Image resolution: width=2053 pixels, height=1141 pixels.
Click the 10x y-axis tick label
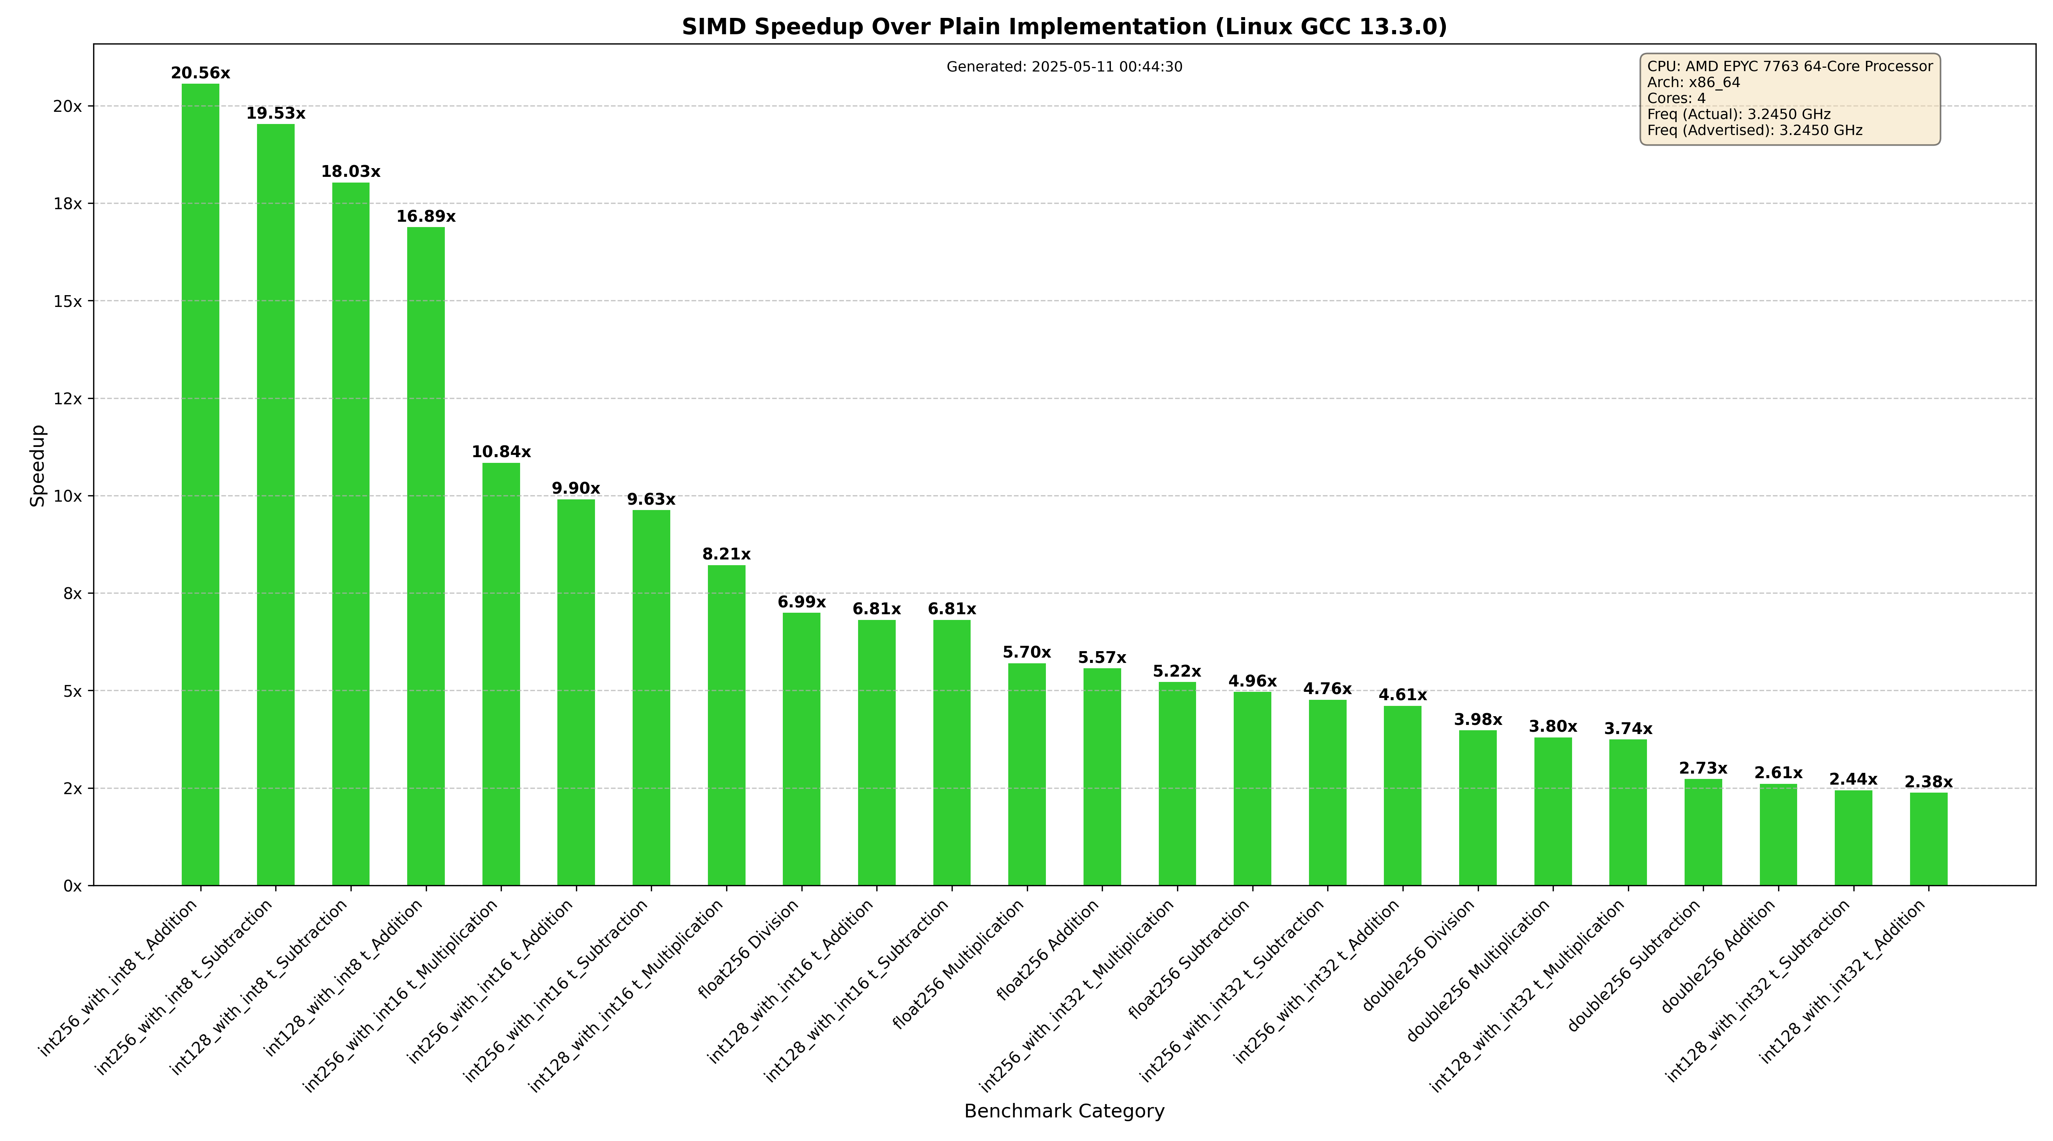pos(67,496)
